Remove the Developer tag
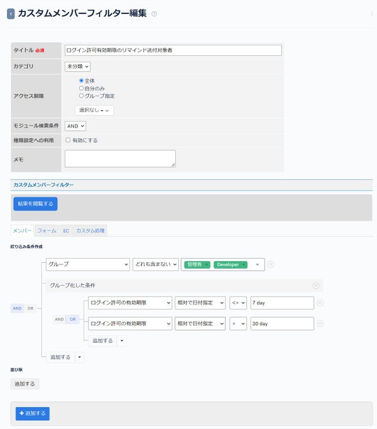 coord(244,265)
